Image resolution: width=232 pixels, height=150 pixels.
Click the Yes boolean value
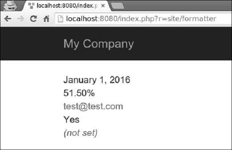pyautogui.click(x=72, y=119)
